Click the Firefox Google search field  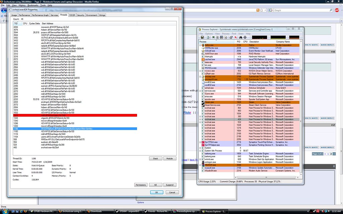tap(301, 10)
